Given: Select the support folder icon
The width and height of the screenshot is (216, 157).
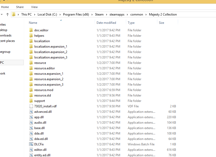Looking at the screenshot, I should pos(31,101).
